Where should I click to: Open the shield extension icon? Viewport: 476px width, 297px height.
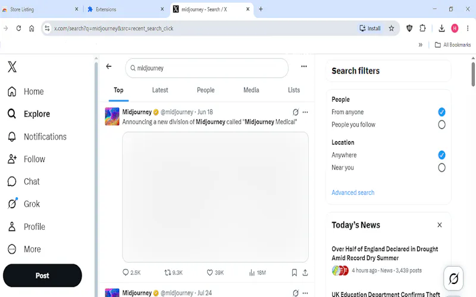[409, 28]
